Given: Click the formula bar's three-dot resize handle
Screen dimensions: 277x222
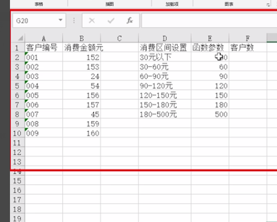Looking at the screenshot, I should coord(74,21).
